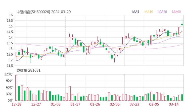Click the 90万 volume axis label
Screen dimensions: 186x110
click(9, 81)
